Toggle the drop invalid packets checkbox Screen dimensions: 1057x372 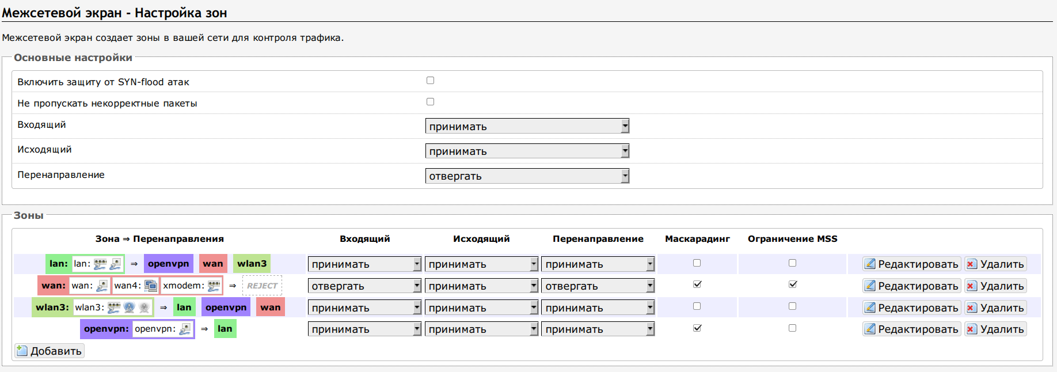click(x=430, y=102)
